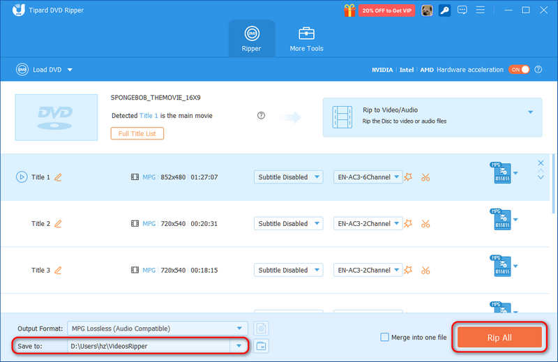Open the feedback chat icon
Image resolution: width=558 pixels, height=362 pixels.
(x=462, y=10)
